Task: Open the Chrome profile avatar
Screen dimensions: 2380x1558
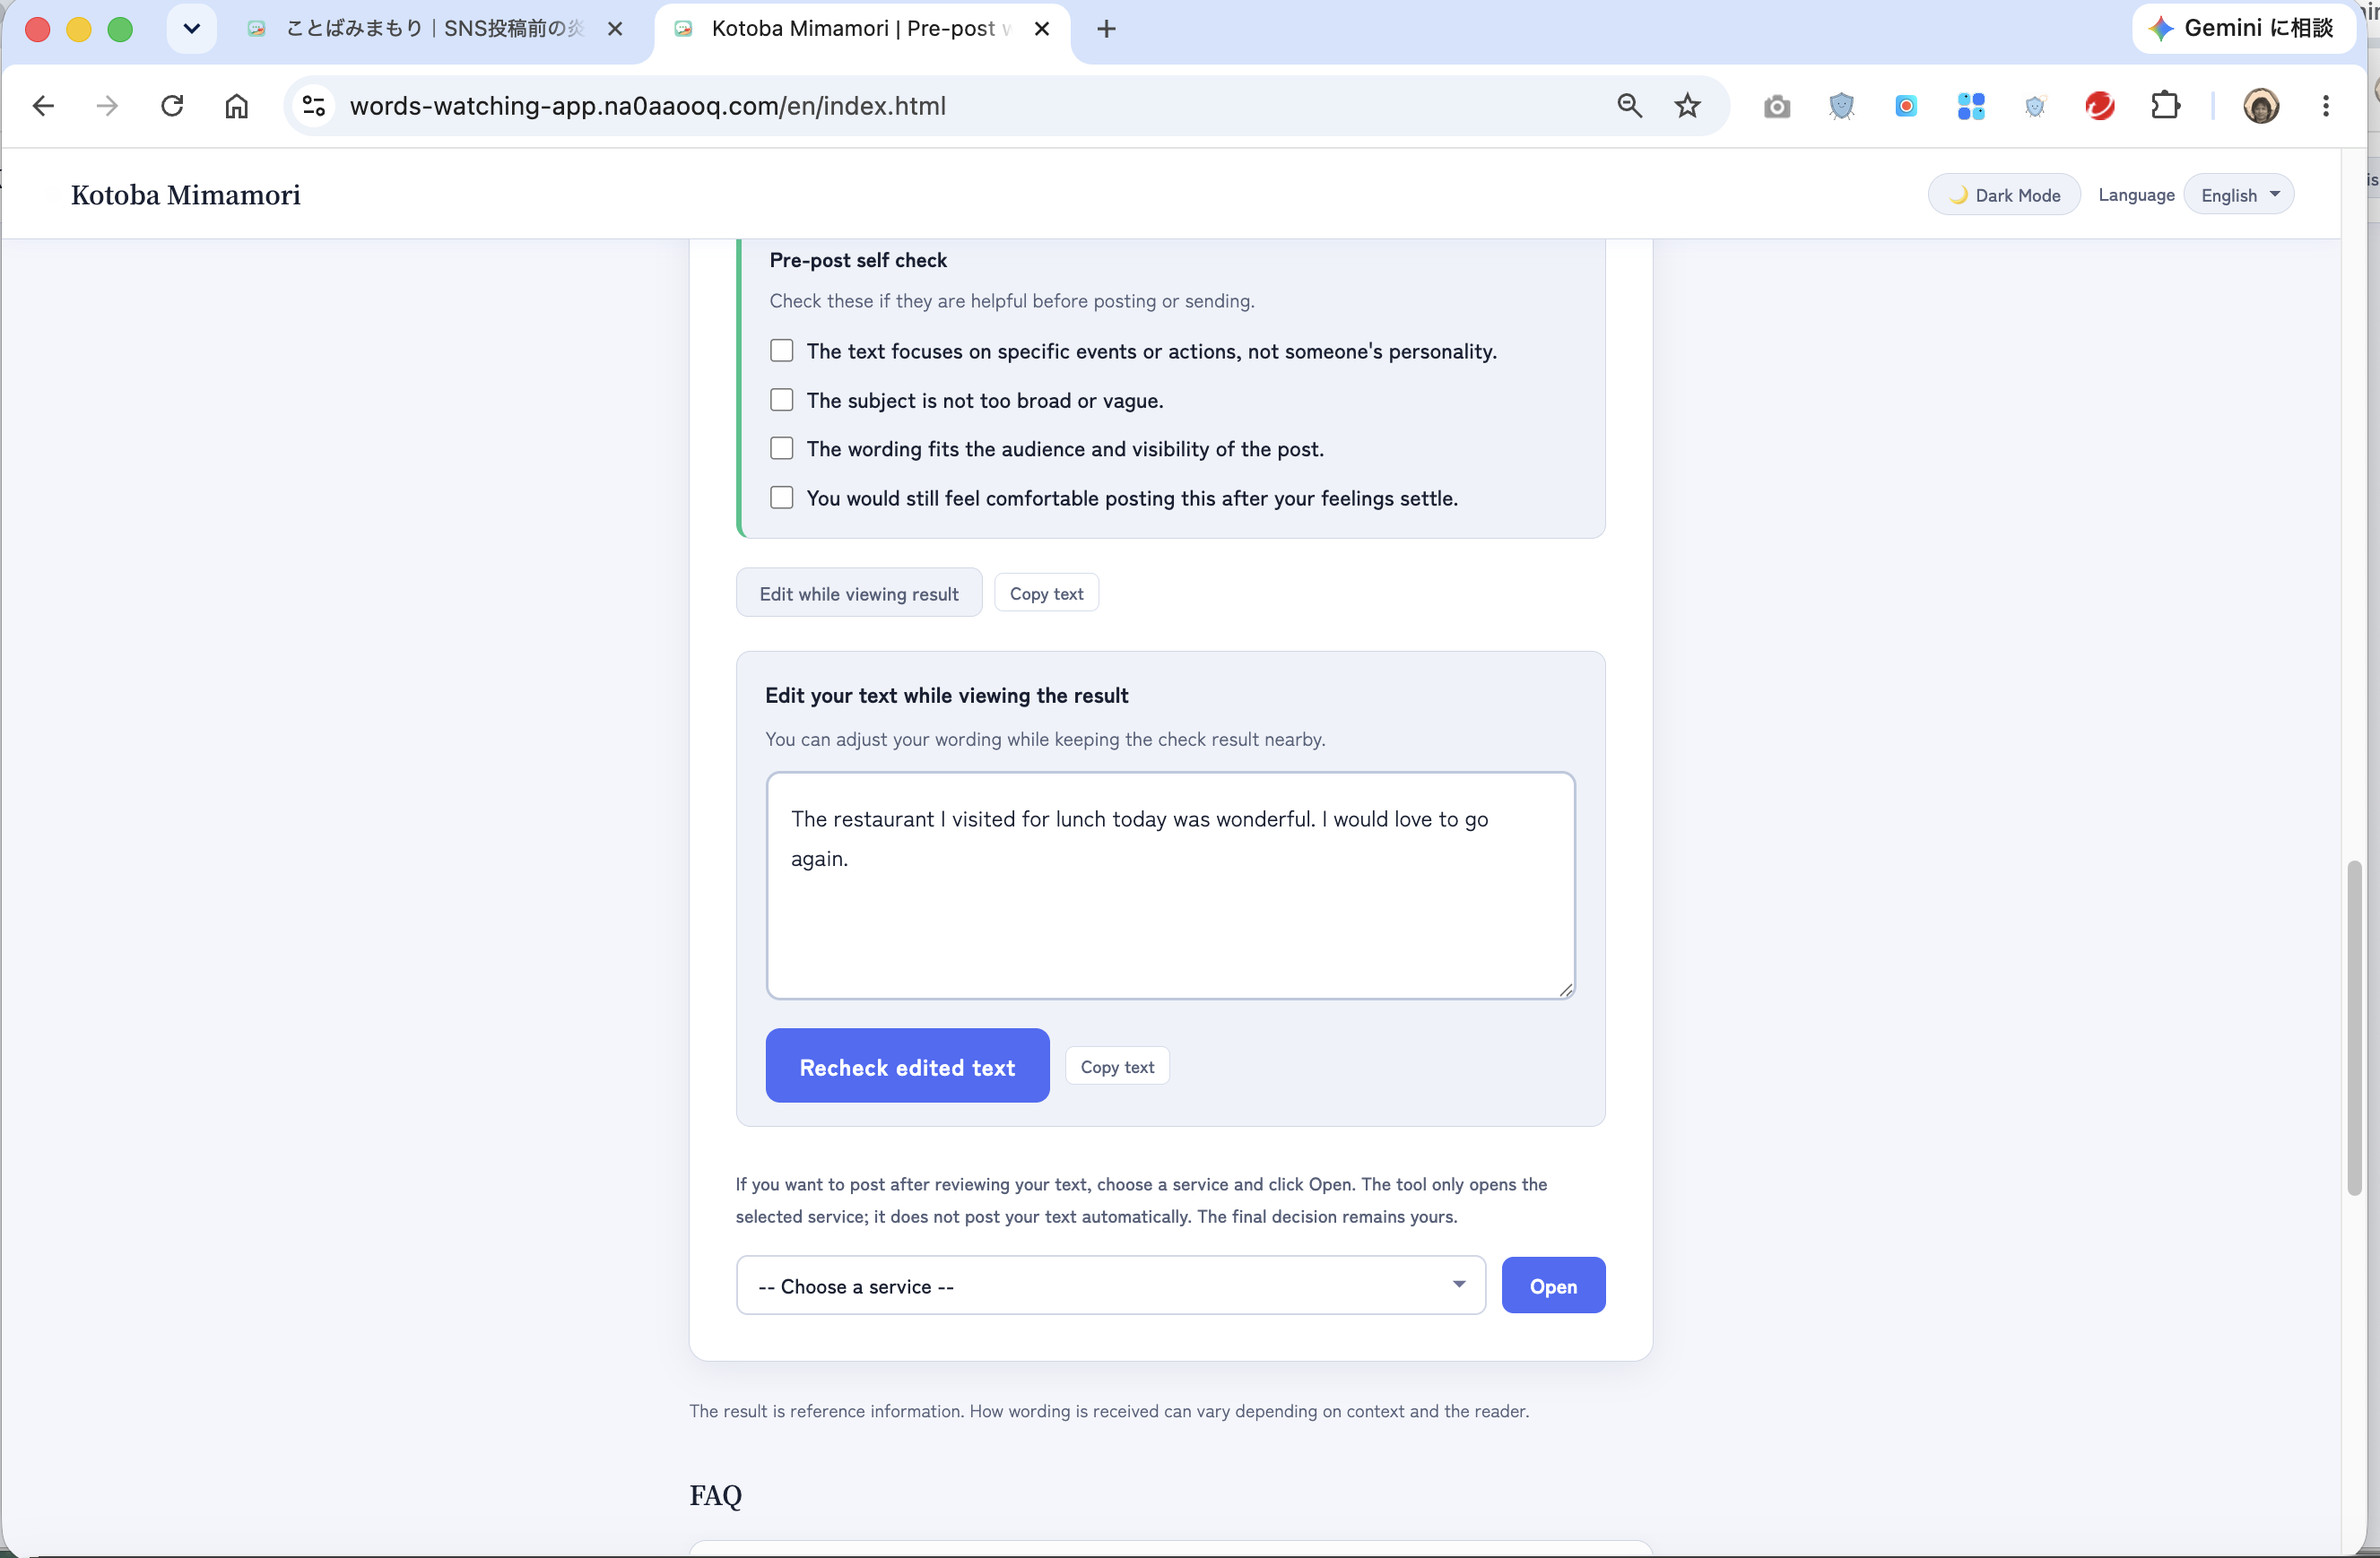Action: point(2261,106)
